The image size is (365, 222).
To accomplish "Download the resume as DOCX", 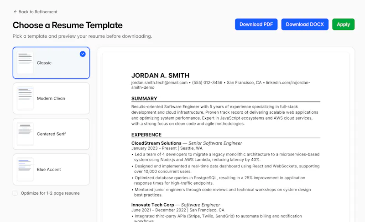I will point(305,25).
